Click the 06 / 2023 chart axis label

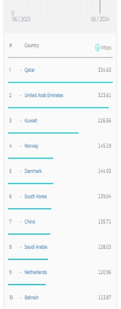[21, 19]
